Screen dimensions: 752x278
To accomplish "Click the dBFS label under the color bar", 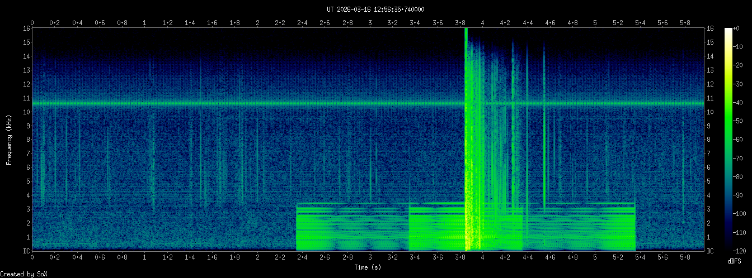I will click(x=735, y=261).
